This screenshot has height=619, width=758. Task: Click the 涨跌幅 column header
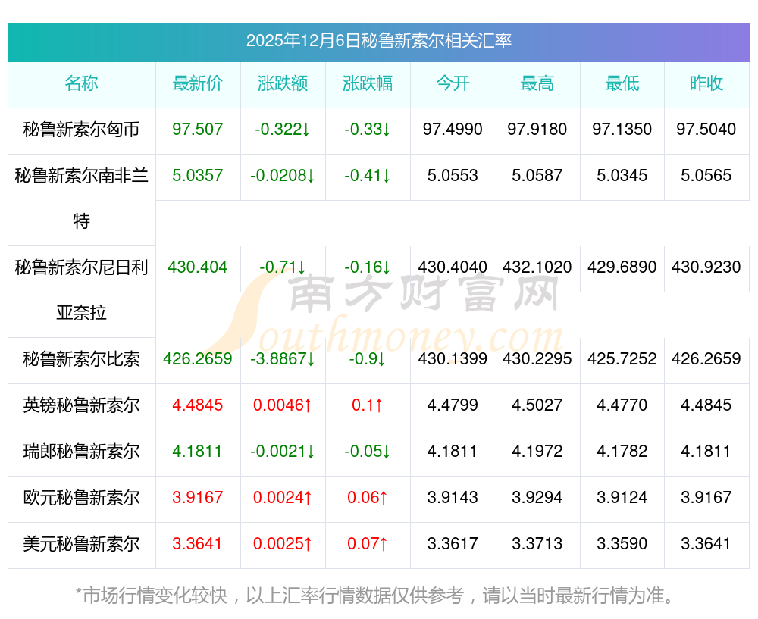pos(368,83)
